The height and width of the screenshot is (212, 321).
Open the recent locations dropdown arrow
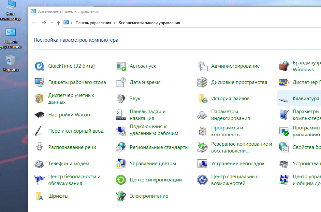(x=51, y=23)
